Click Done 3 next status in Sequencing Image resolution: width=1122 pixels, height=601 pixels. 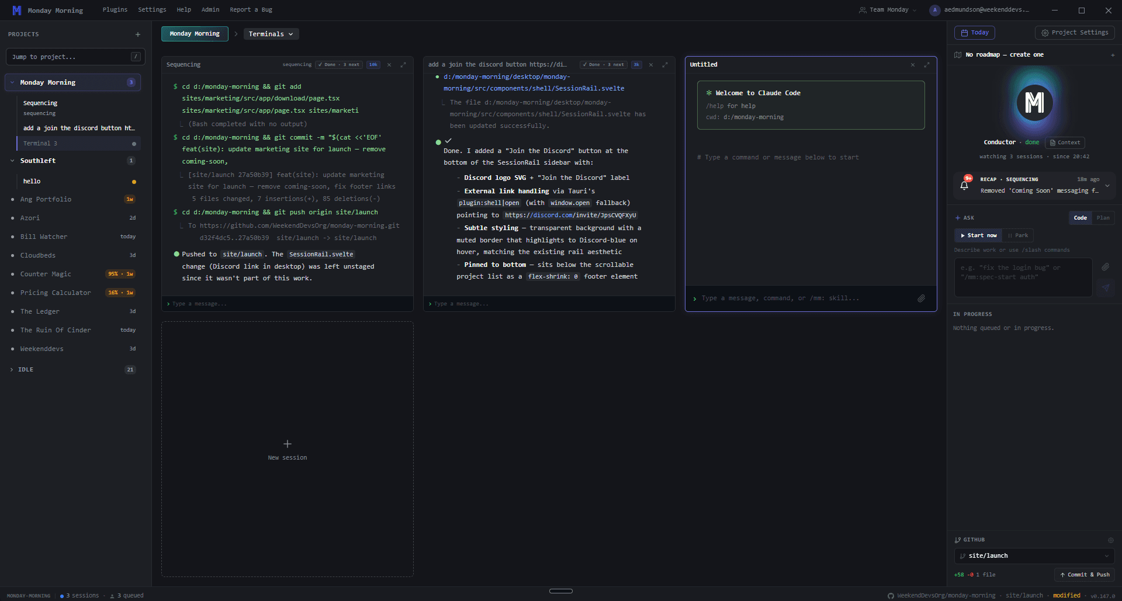[x=340, y=65]
